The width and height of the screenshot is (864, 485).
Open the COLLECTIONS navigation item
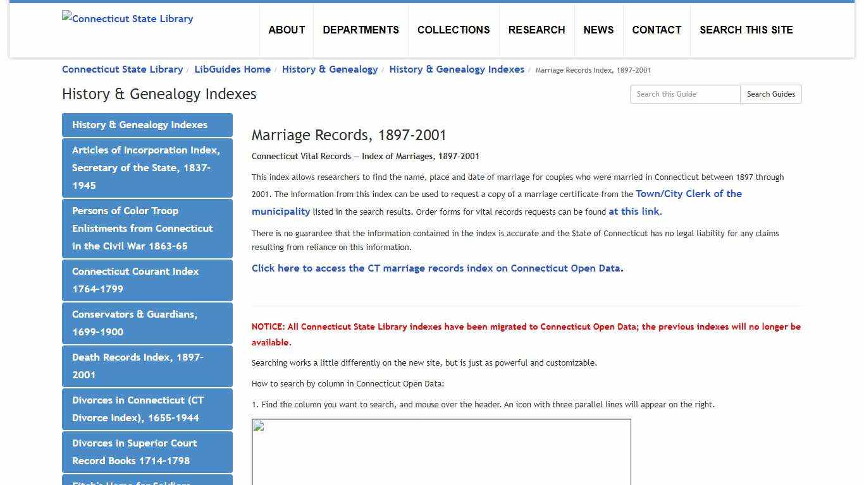[x=453, y=30]
